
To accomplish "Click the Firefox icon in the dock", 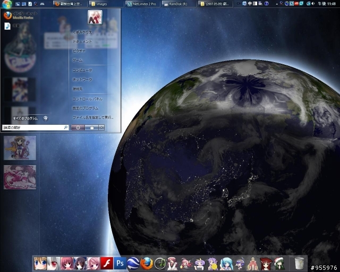I will click(x=147, y=263).
